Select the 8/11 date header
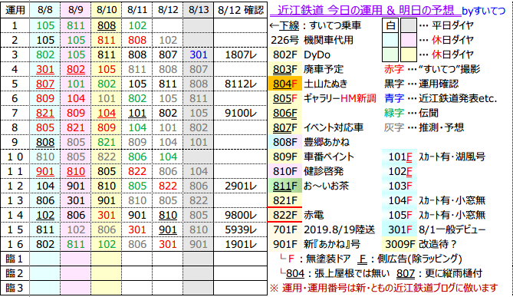The height and width of the screenshot is (297, 513). [137, 10]
